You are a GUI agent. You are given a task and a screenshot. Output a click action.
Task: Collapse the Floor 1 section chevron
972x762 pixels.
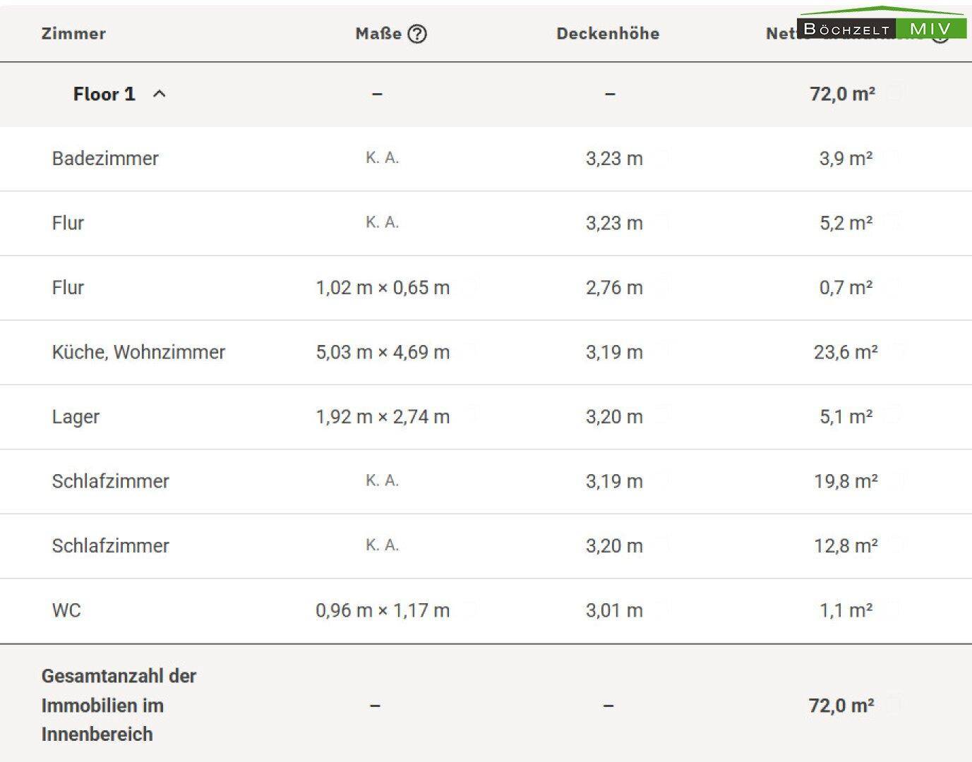click(x=160, y=94)
